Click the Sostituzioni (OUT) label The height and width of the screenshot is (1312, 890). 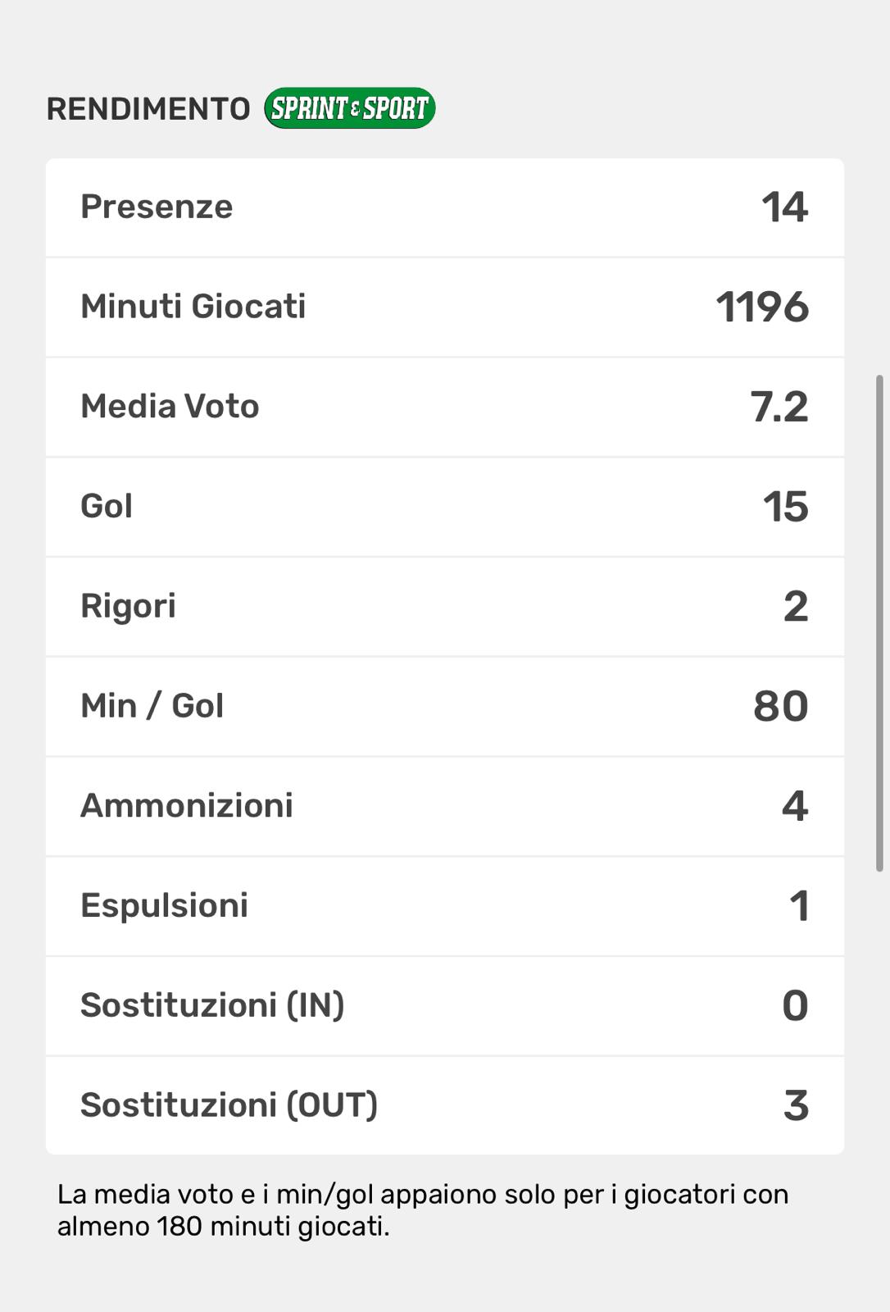tap(229, 1105)
